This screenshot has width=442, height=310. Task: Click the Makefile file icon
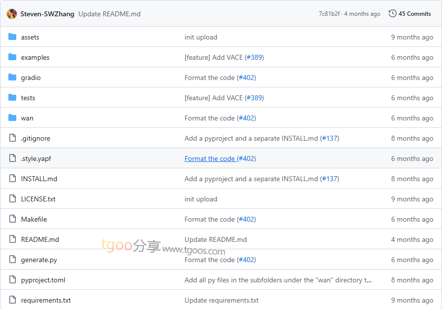(x=12, y=219)
